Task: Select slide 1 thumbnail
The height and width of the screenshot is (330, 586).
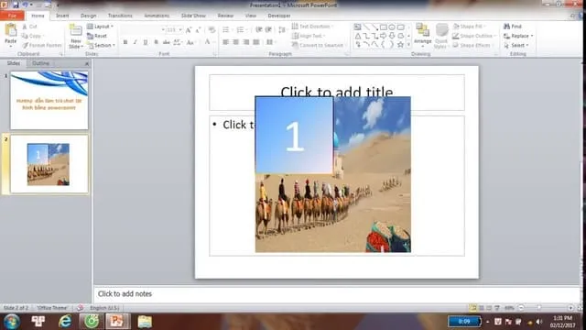Action: 49,100
